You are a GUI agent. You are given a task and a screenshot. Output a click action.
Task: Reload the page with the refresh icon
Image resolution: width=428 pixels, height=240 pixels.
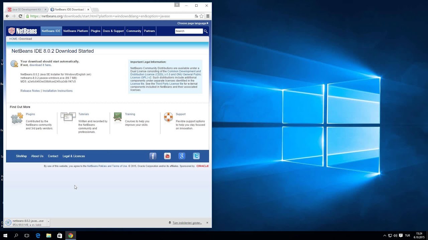point(20,16)
